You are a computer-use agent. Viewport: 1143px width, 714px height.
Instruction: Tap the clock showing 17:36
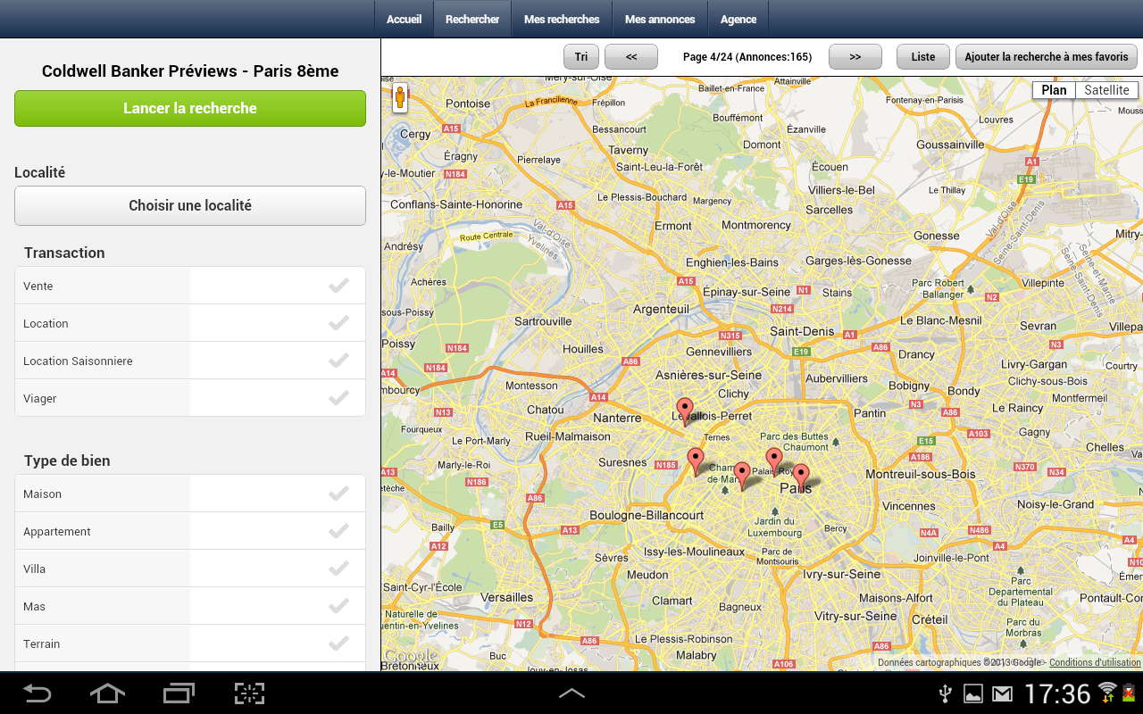[x=1057, y=693]
